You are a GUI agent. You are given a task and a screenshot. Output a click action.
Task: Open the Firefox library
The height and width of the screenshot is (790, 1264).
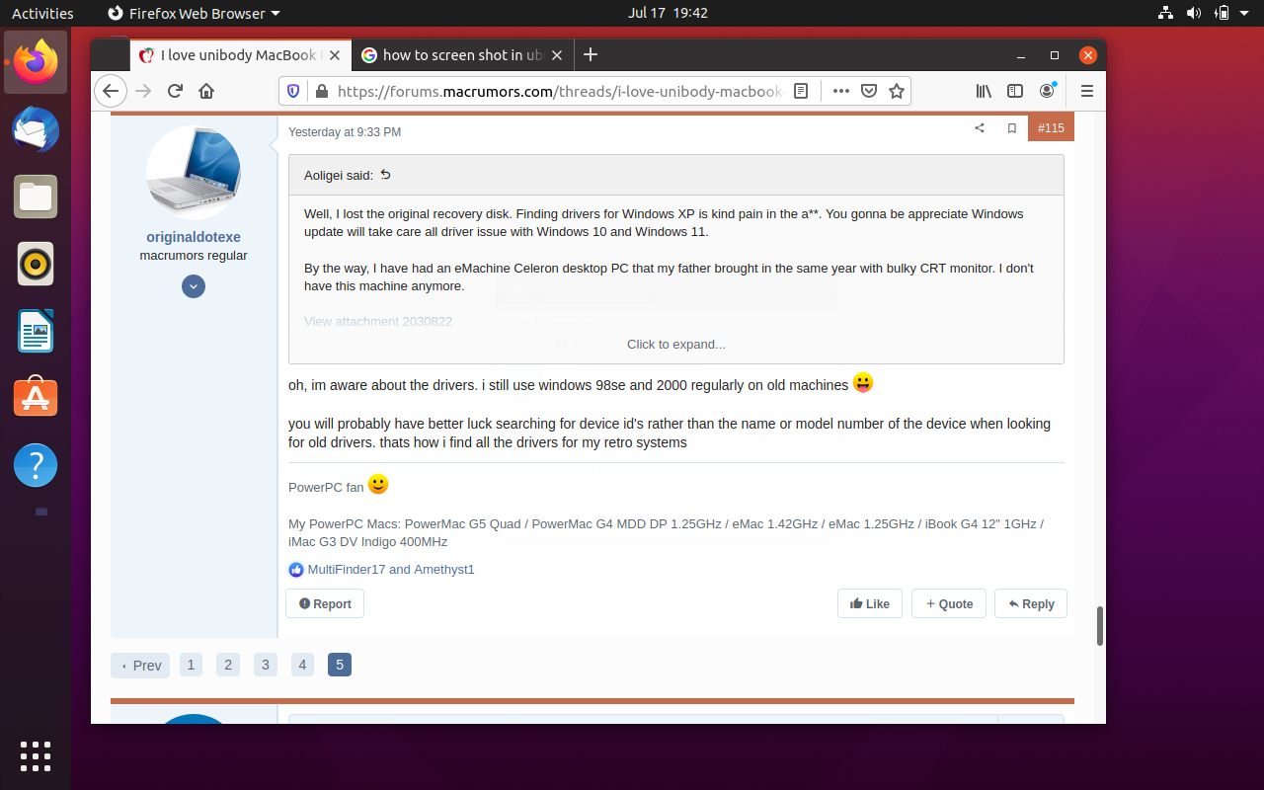point(984,91)
